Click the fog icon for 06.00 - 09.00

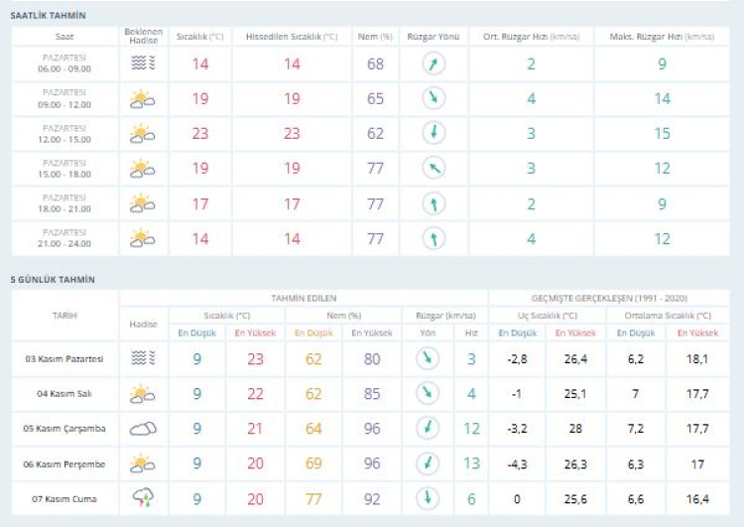143,65
